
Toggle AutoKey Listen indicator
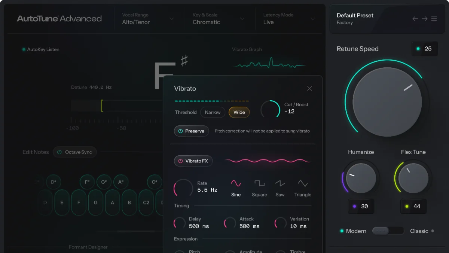coord(24,49)
